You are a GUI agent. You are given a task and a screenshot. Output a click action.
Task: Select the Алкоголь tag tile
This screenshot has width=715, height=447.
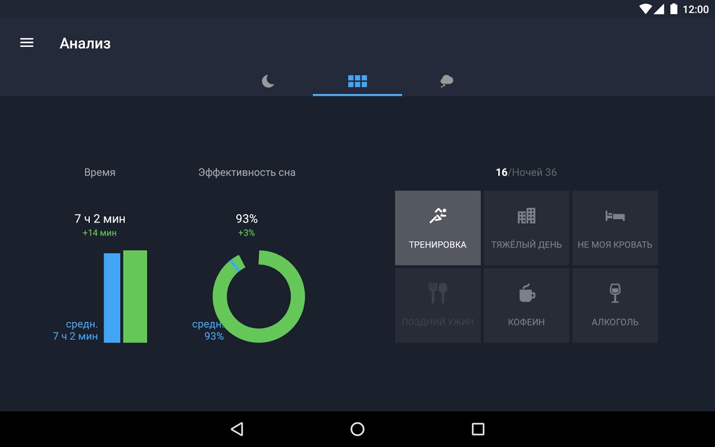(615, 305)
